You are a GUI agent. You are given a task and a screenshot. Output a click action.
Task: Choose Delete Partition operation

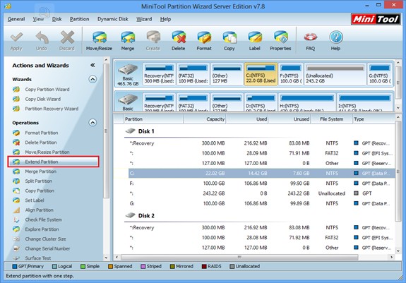(x=41, y=143)
